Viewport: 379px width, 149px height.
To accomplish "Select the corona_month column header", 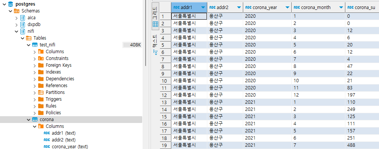I will 318,8.
